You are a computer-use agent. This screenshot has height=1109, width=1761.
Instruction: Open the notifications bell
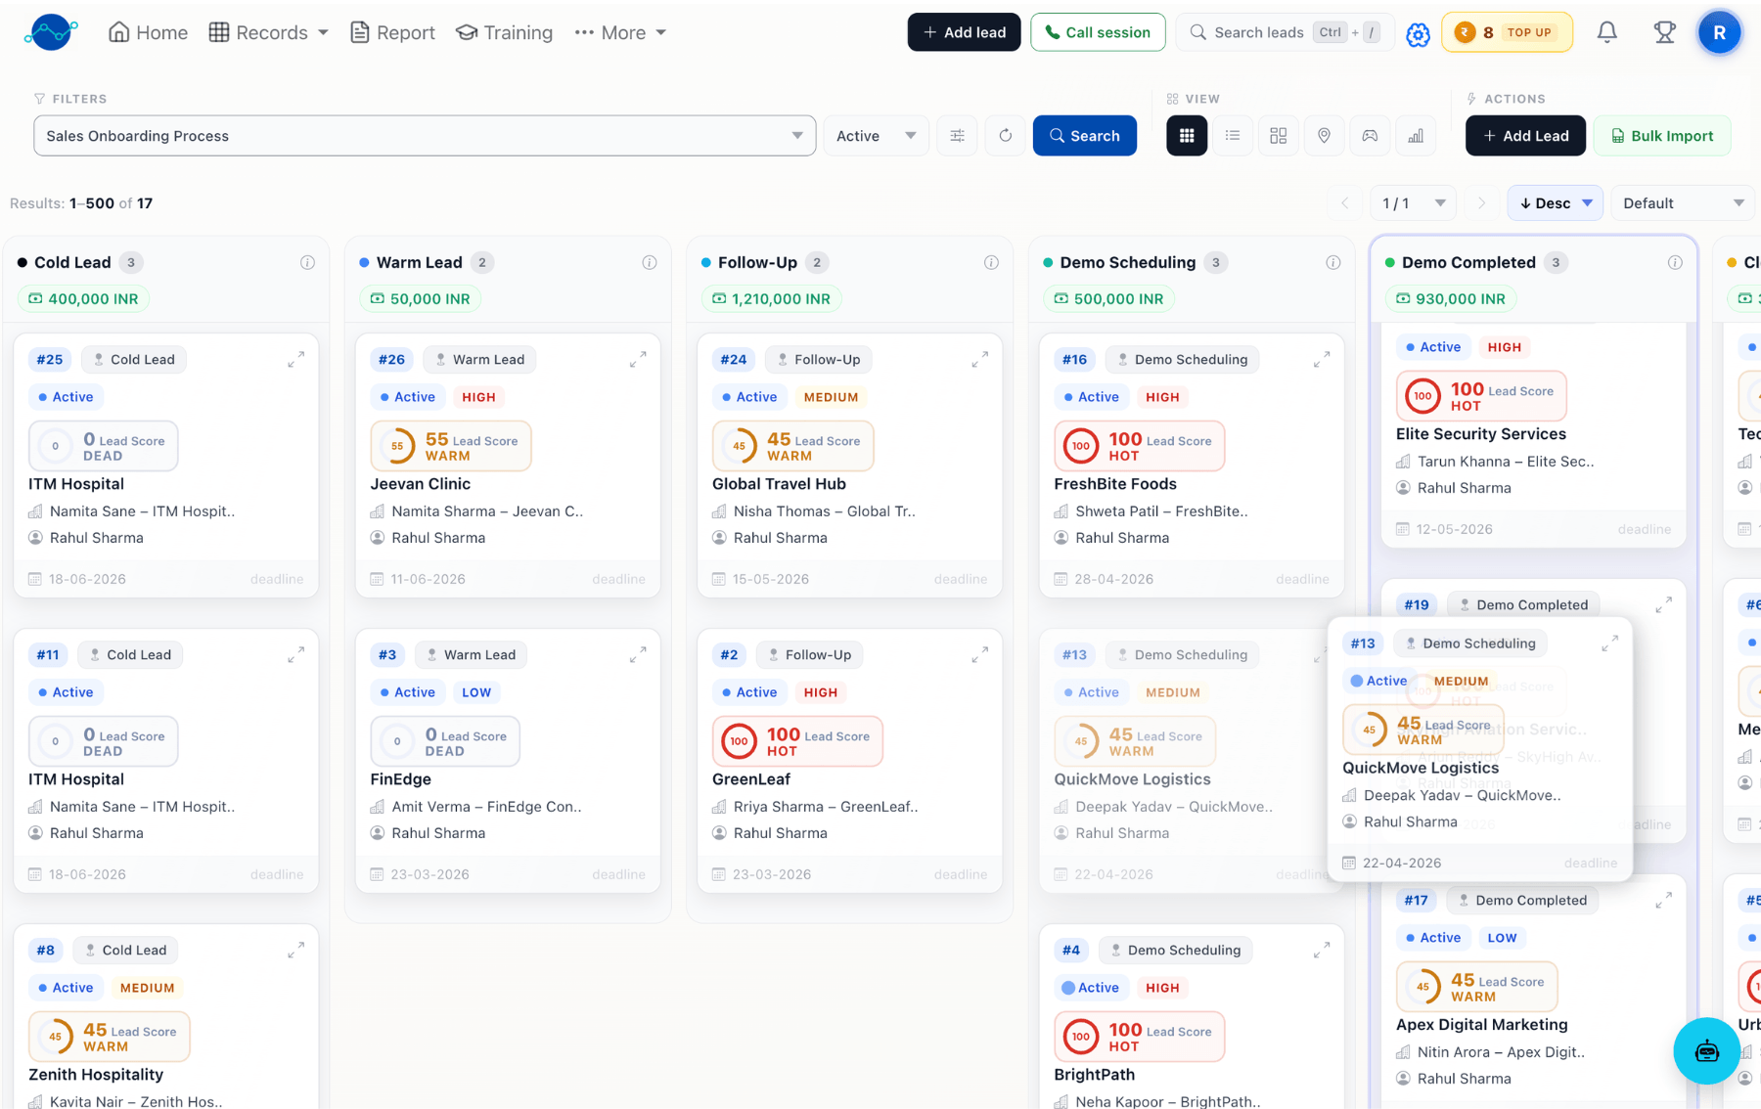[1606, 32]
